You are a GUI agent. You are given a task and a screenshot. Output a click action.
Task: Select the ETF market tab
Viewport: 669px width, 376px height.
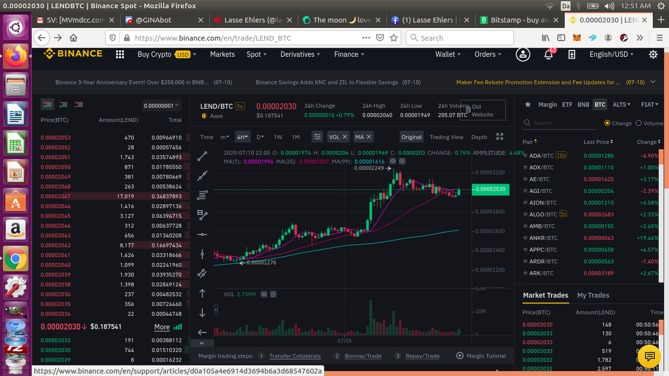pyautogui.click(x=567, y=104)
